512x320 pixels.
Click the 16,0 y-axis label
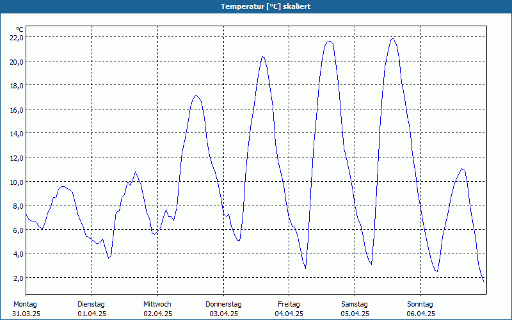tap(17, 109)
